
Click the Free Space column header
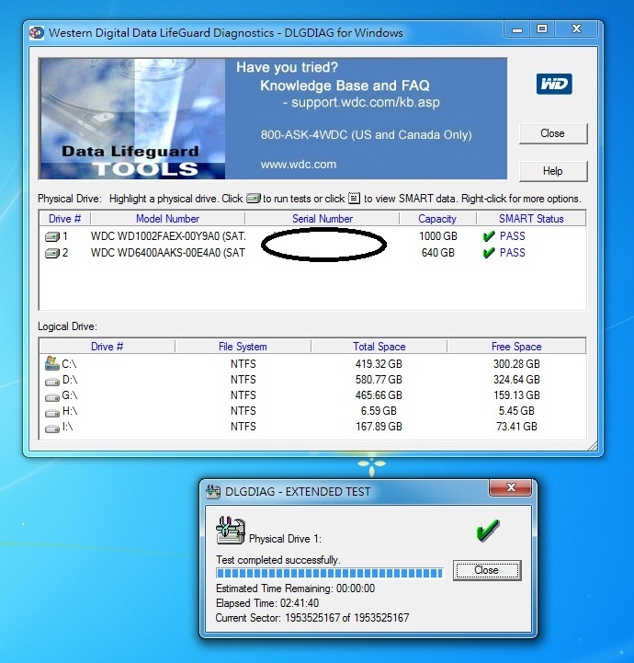516,347
